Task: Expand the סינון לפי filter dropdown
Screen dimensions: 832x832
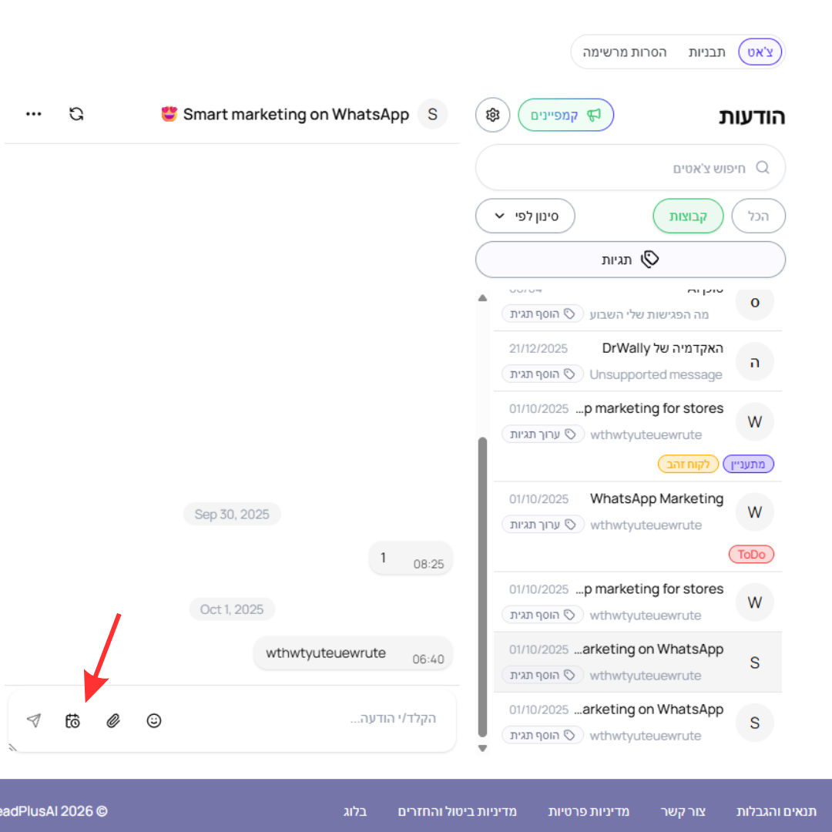Action: (x=525, y=216)
